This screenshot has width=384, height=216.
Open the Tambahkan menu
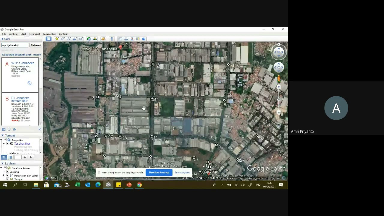[49, 34]
